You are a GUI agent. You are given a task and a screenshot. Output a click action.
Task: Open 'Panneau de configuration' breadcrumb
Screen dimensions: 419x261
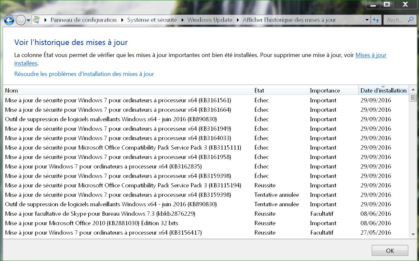[83, 20]
